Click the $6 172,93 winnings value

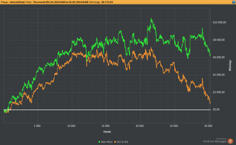(107, 2)
